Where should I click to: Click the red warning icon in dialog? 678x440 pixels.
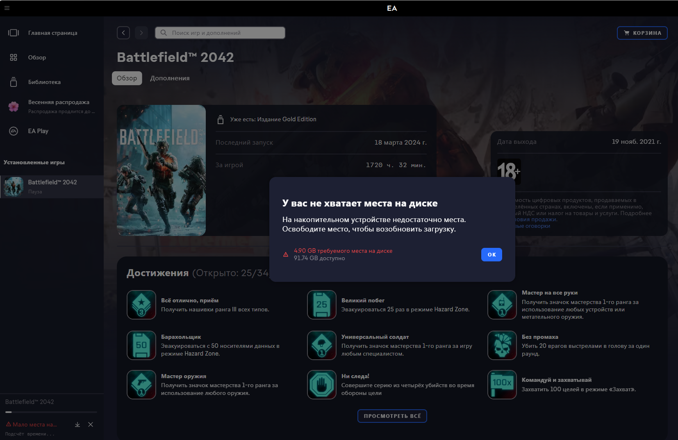pyautogui.click(x=286, y=254)
